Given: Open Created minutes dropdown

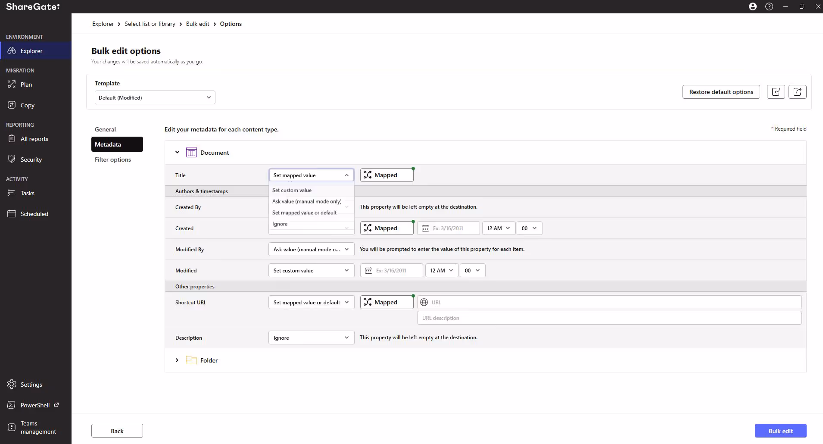Looking at the screenshot, I should click(529, 228).
